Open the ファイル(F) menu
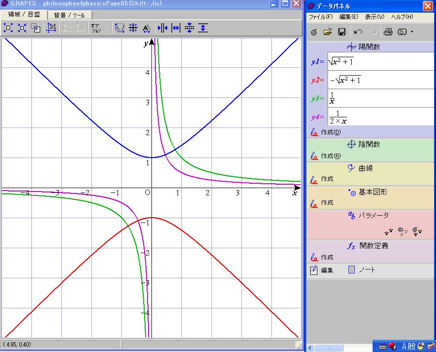 coord(320,17)
